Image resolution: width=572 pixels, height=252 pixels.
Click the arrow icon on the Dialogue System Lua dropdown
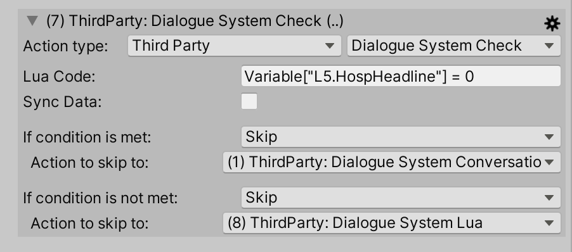(549, 224)
